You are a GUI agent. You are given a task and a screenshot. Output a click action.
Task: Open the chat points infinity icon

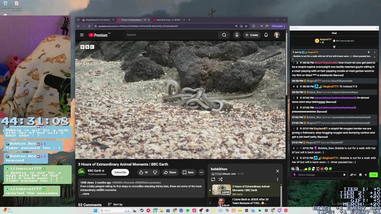coord(355,175)
